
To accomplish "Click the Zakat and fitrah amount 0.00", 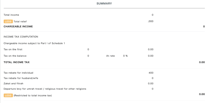I will (151, 83).
